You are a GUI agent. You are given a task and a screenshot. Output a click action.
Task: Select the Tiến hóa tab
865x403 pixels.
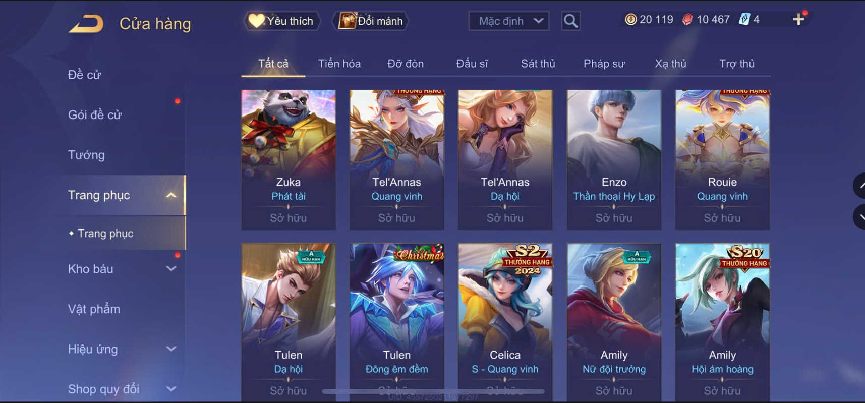coord(339,64)
